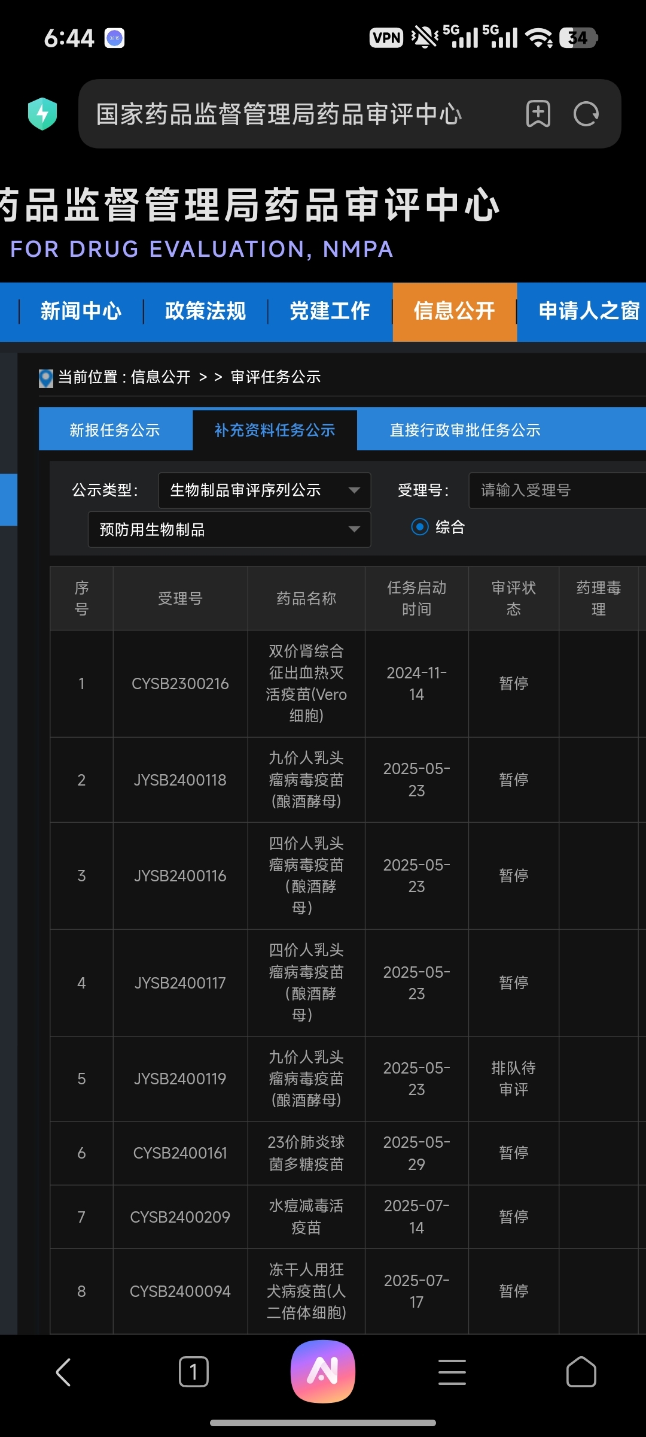Focus the 请输入受理号 input field
Image resolution: width=646 pixels, height=1437 pixels.
557,490
